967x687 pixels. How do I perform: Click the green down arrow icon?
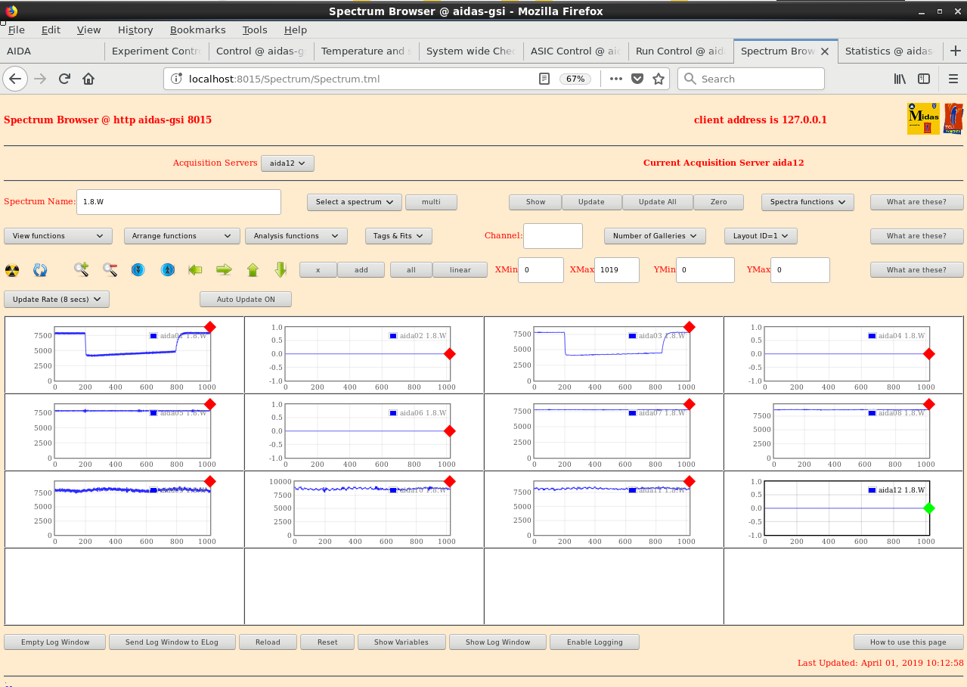pyautogui.click(x=280, y=269)
